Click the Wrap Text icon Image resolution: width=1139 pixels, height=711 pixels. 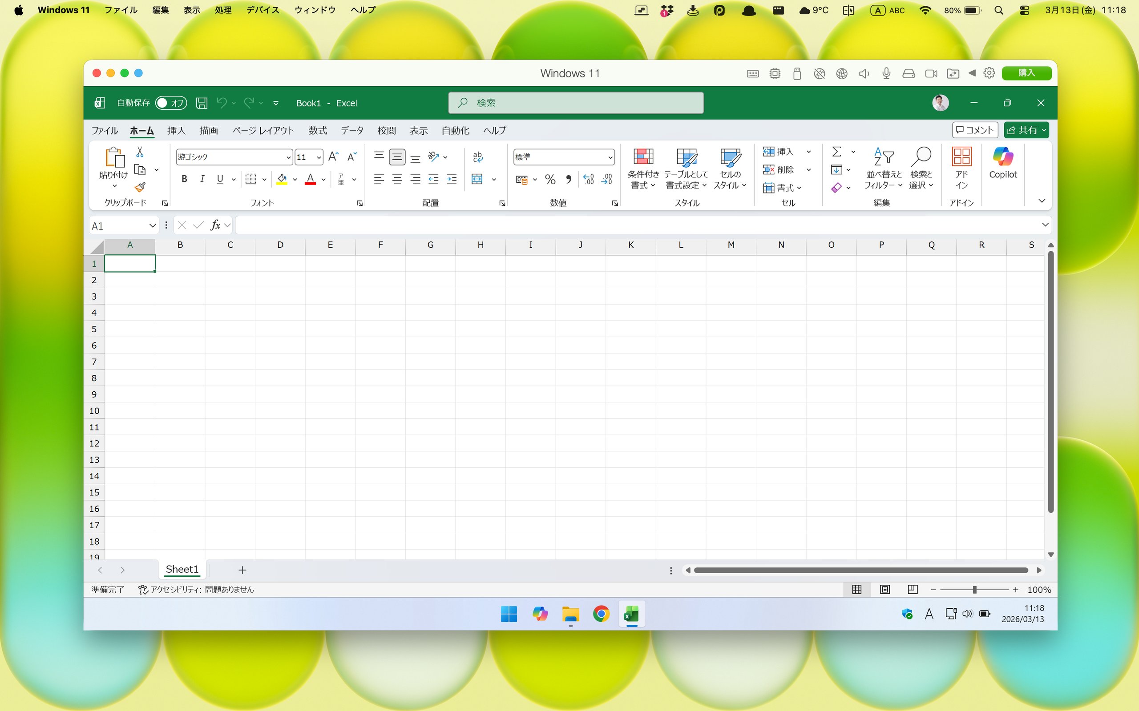tap(477, 157)
